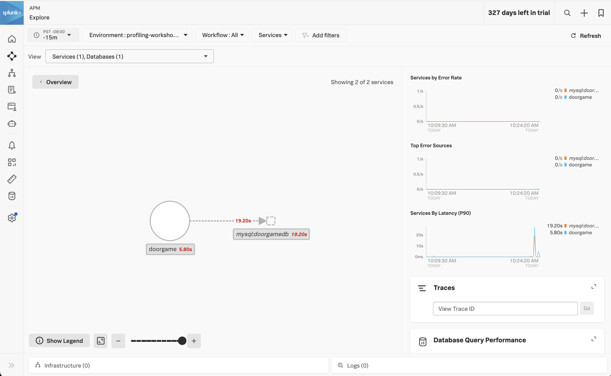Click the Dashboards icon in left sidebar
This screenshot has height=376, width=611.
tap(12, 162)
